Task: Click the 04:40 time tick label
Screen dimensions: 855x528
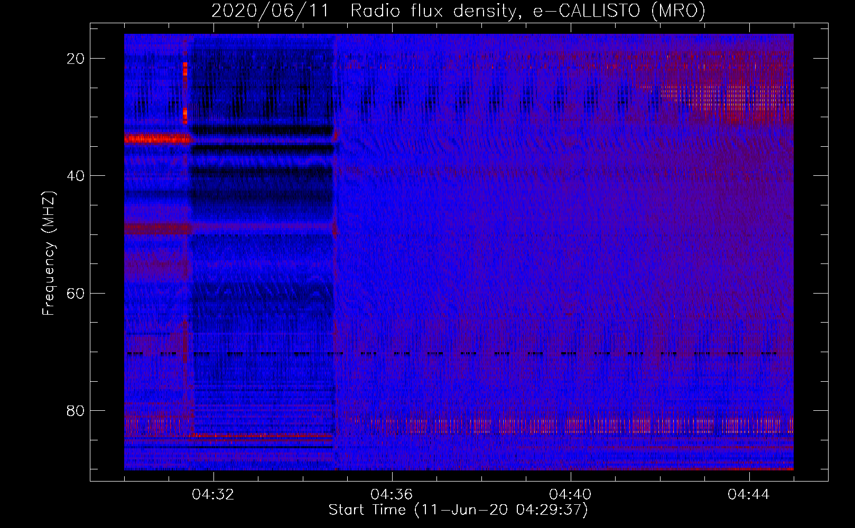Action: pyautogui.click(x=571, y=495)
